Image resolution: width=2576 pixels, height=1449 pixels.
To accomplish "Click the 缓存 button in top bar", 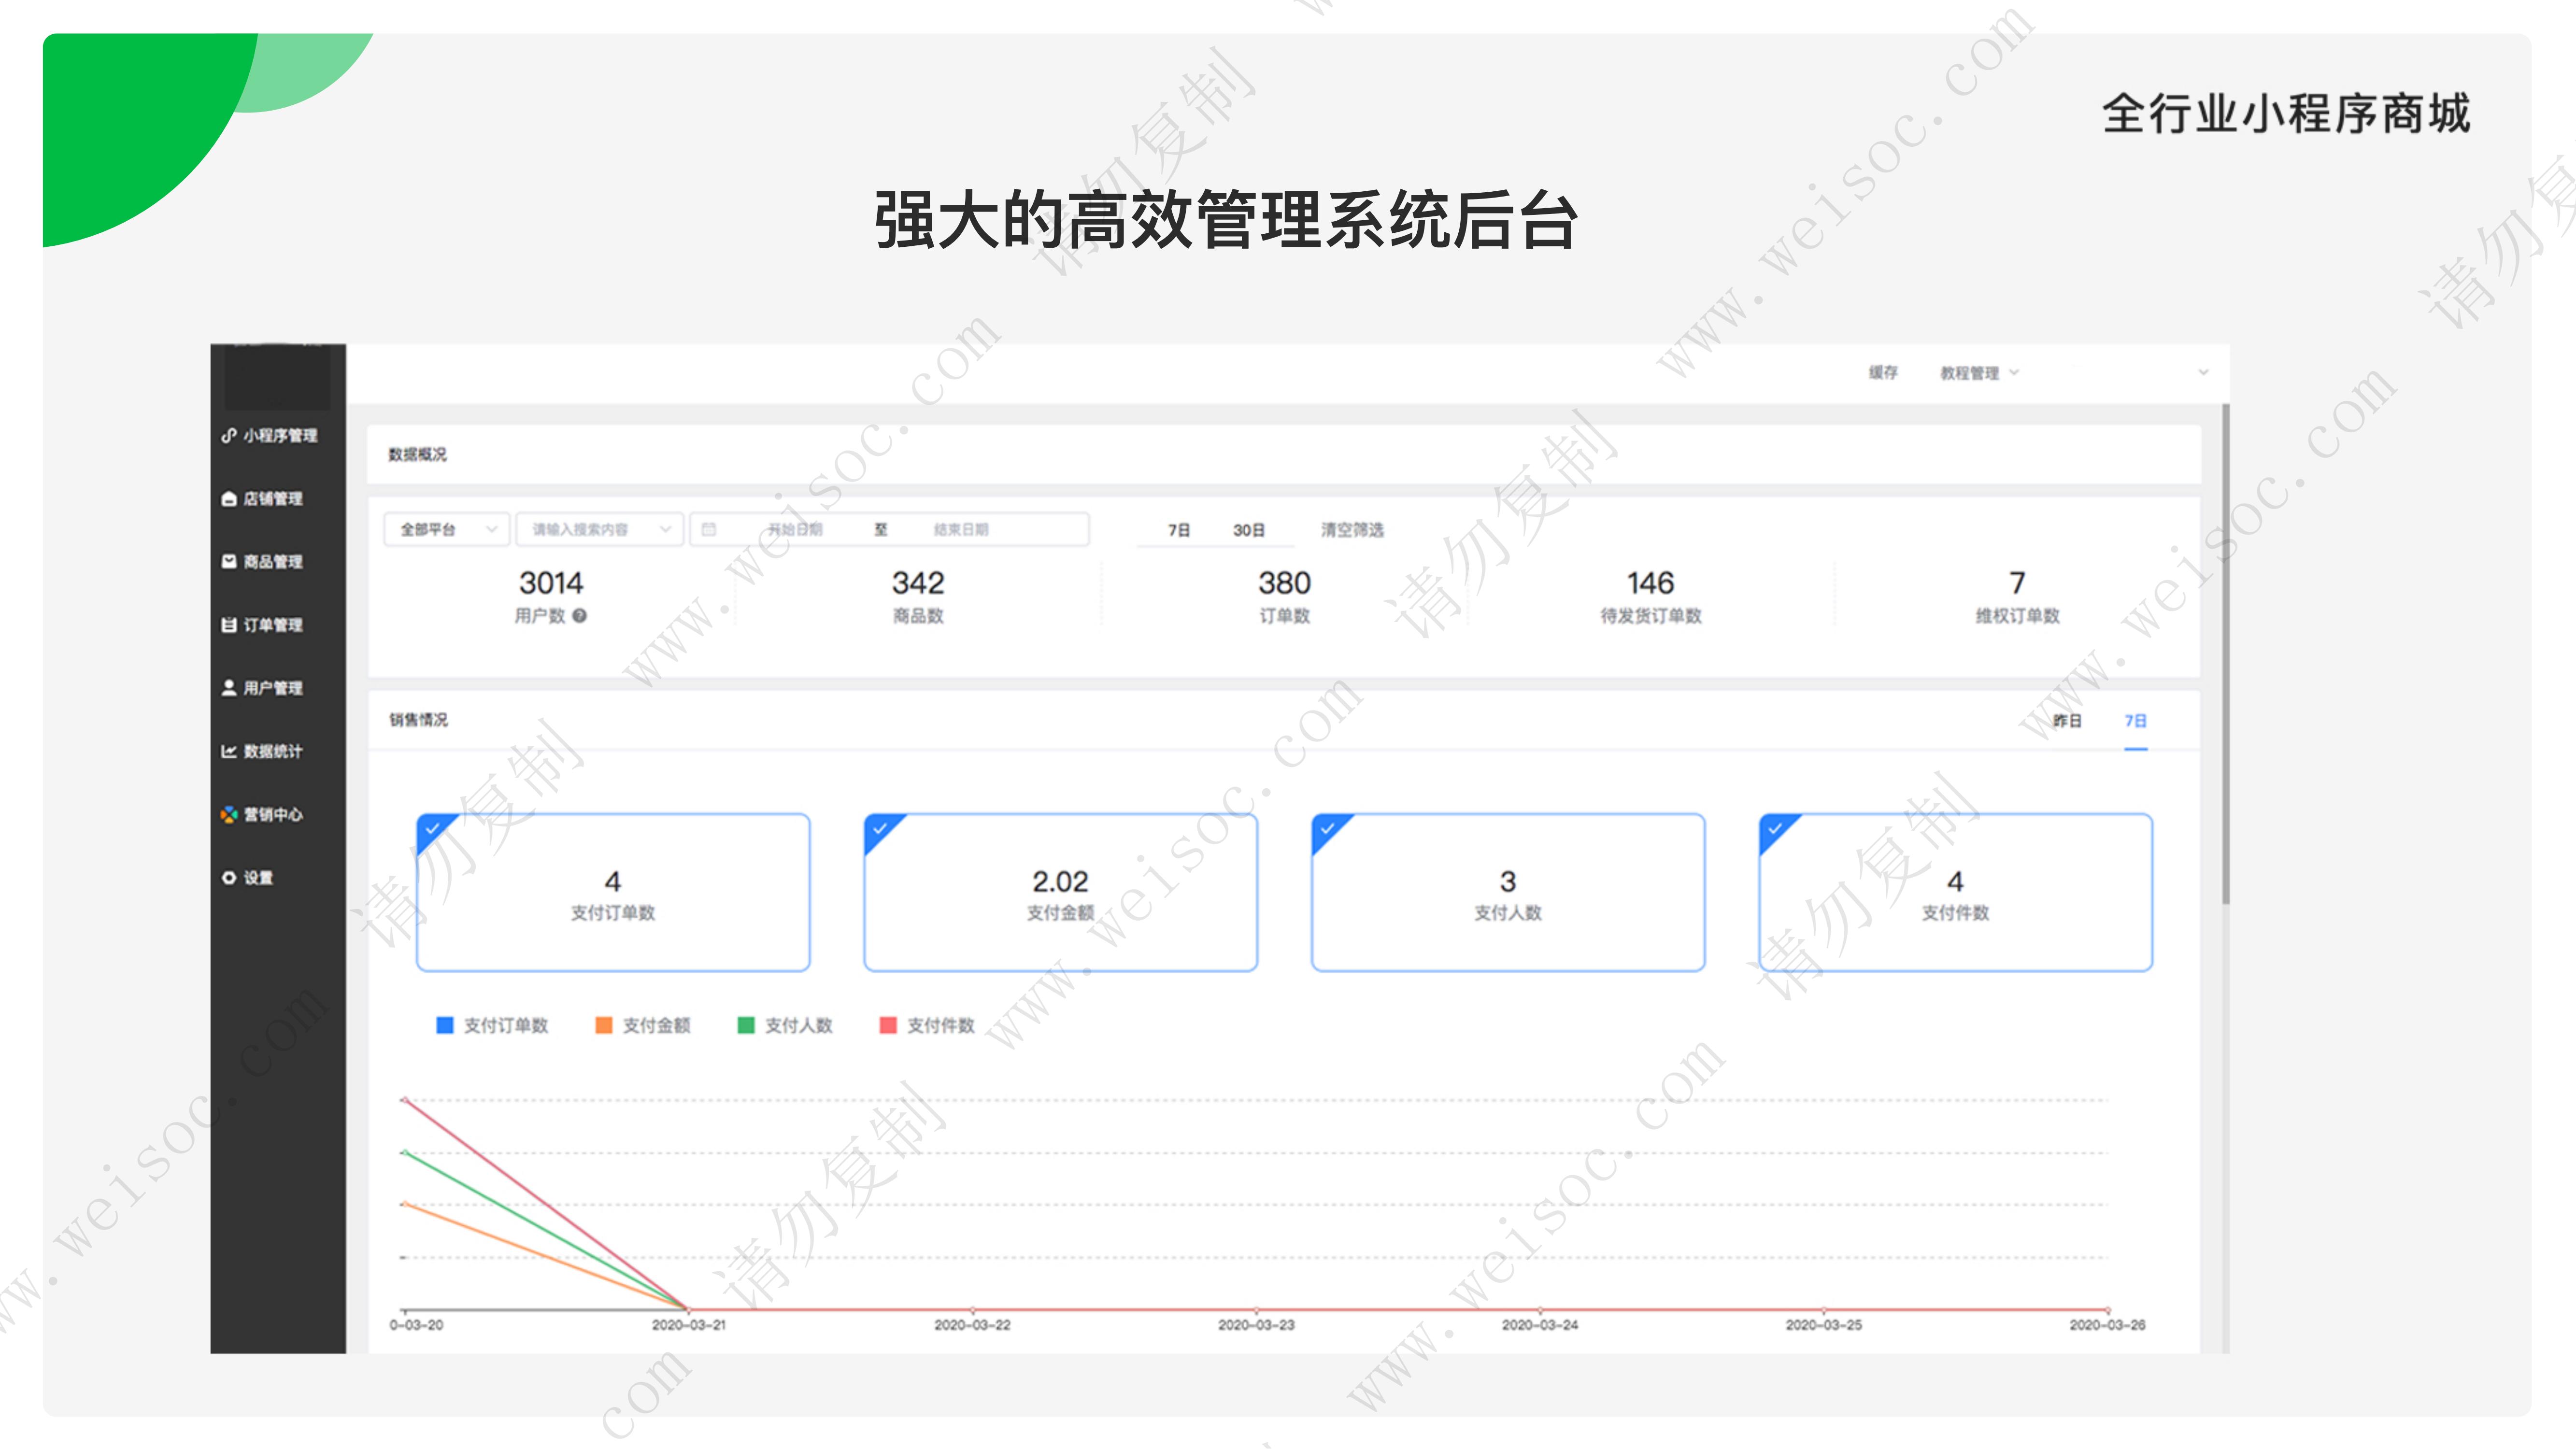I will [x=1882, y=373].
